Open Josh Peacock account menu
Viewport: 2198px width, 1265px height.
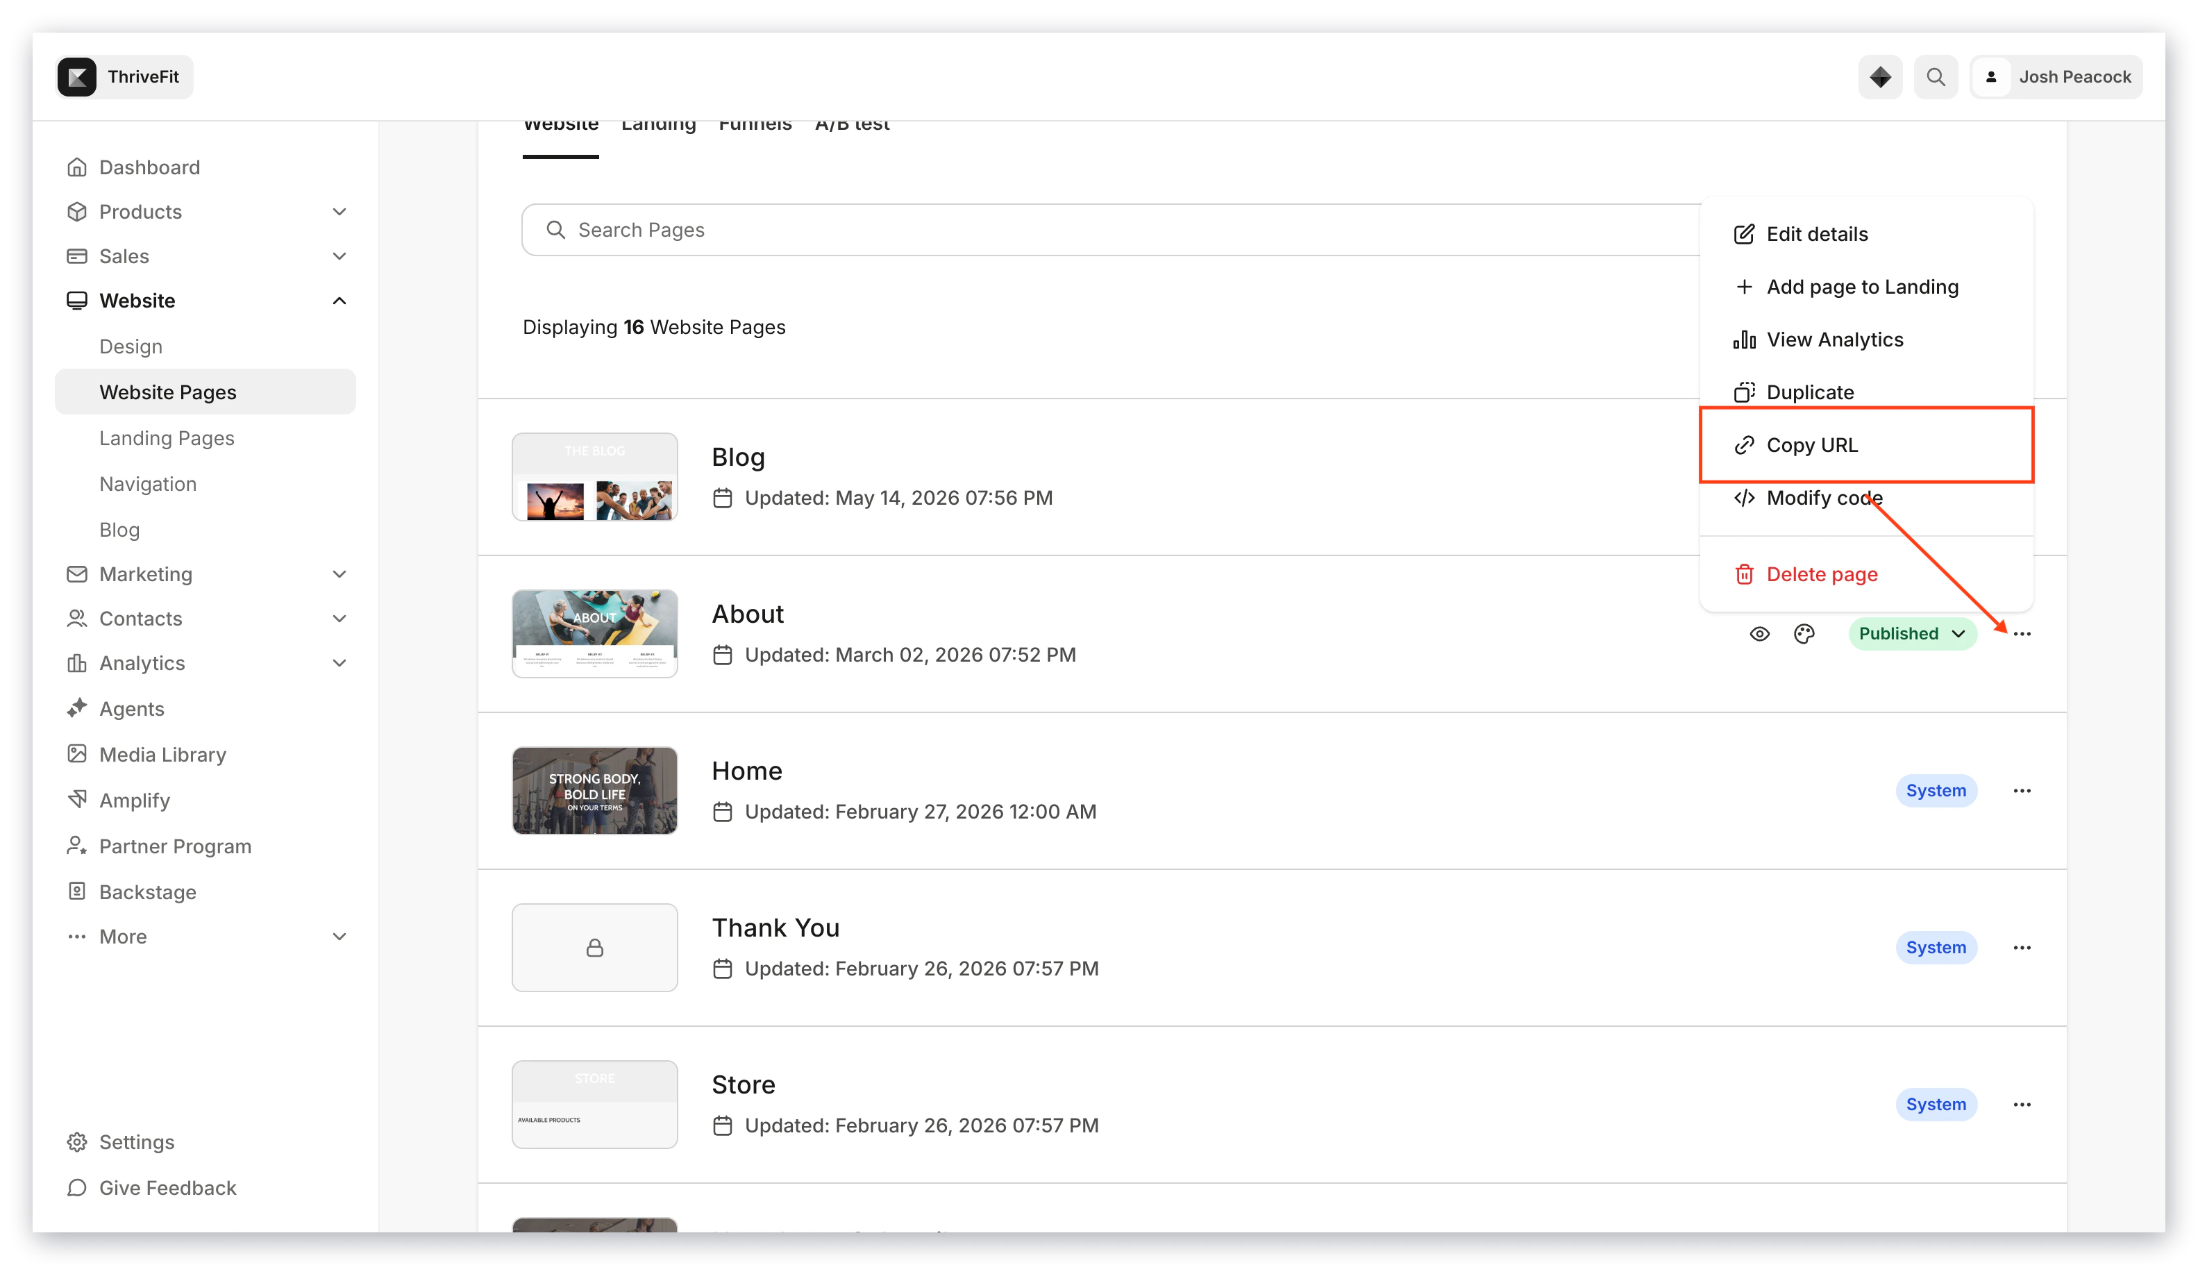[2056, 76]
